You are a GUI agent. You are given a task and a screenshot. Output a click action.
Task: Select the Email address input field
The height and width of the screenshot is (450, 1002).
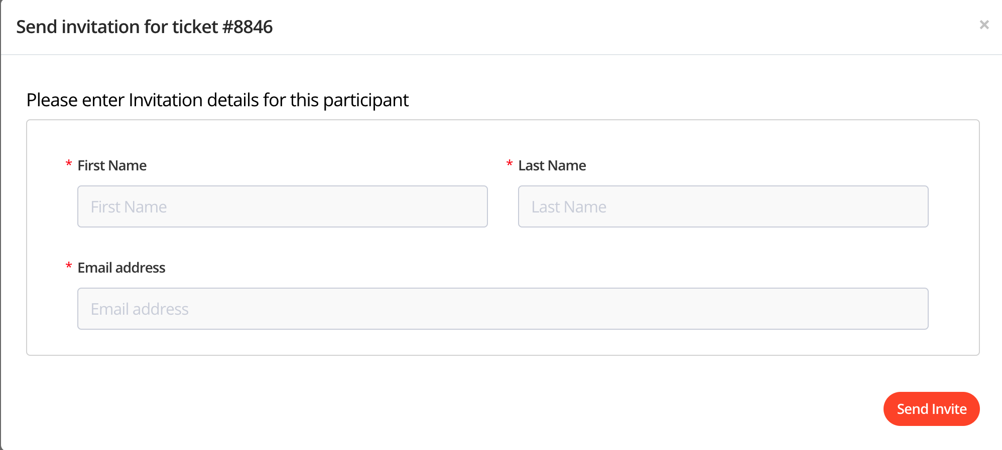pos(503,309)
